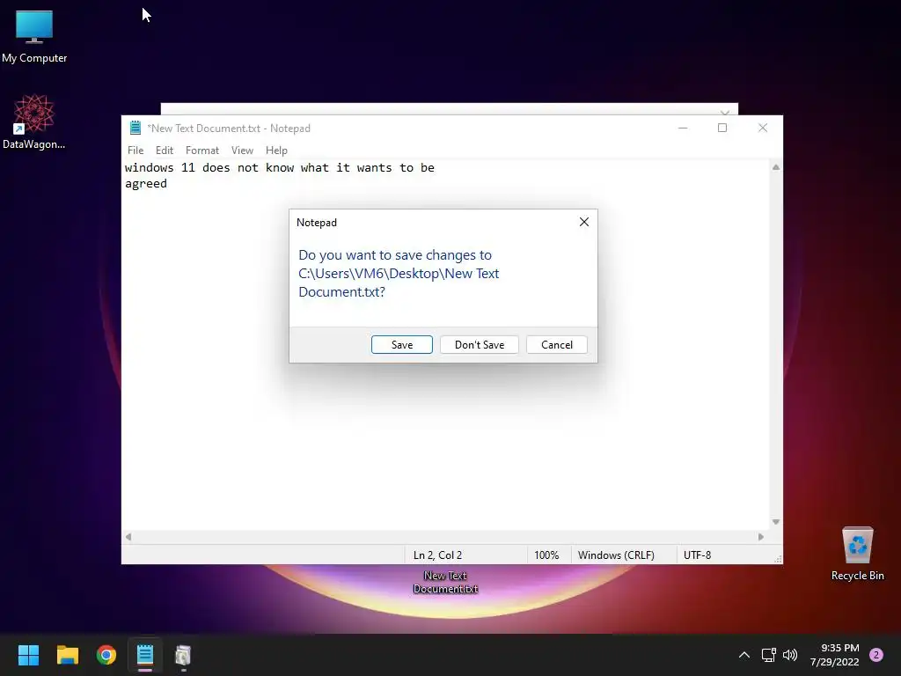Screen dimensions: 901x676
Task: Open the File menu in Notepad
Action: (x=136, y=150)
